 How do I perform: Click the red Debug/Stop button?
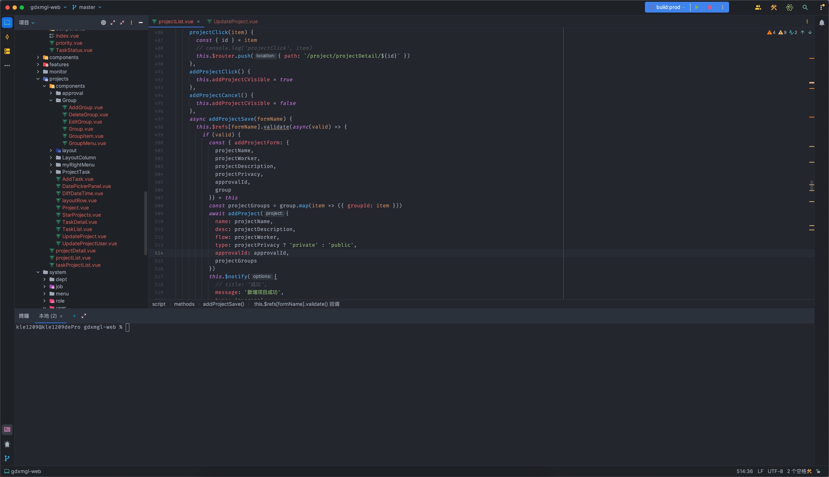click(710, 7)
